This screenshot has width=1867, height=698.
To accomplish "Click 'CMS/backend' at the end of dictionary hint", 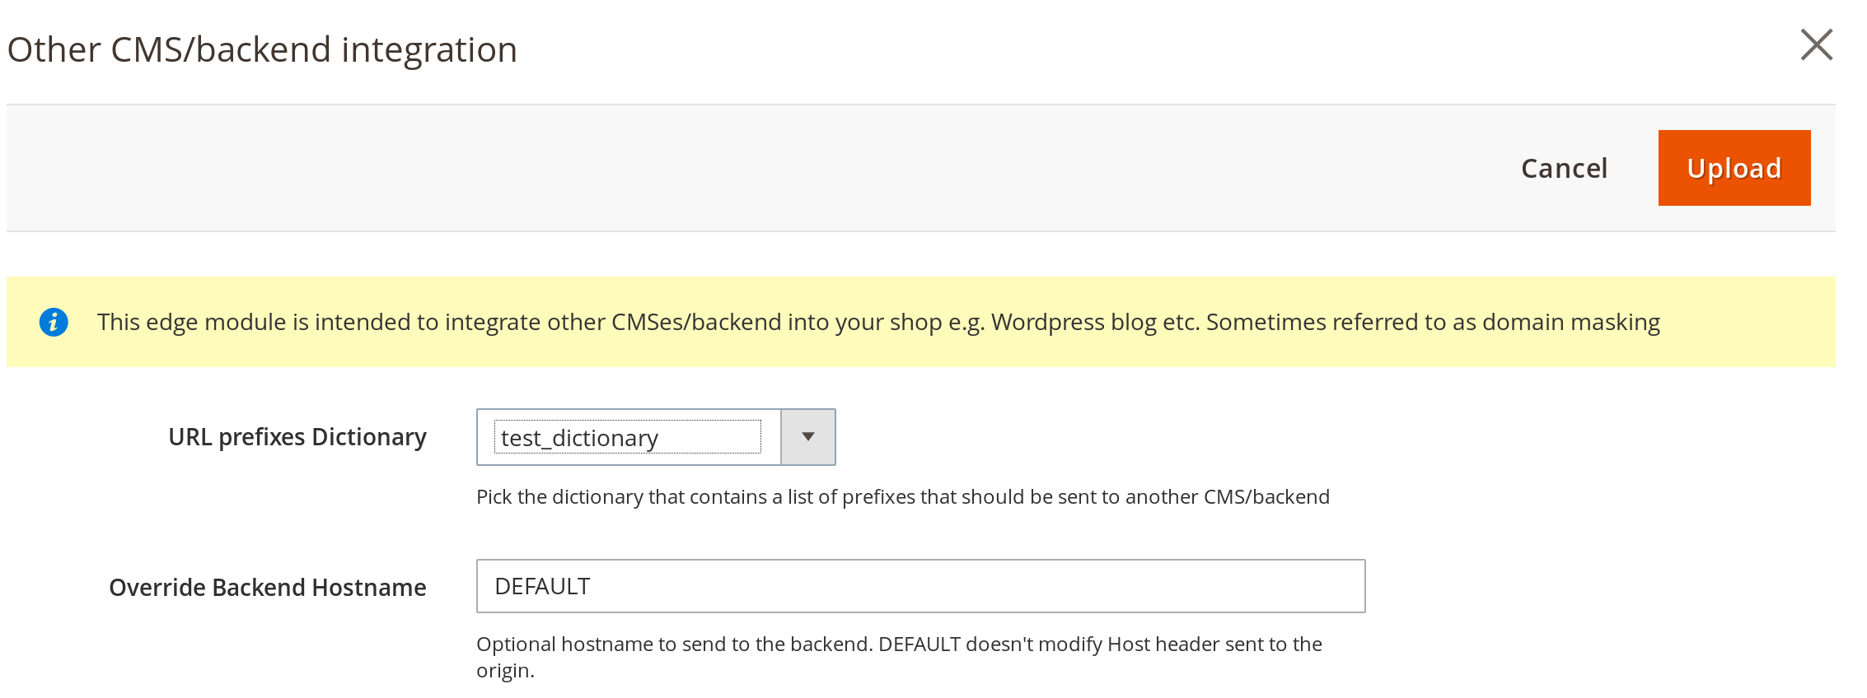I will [1266, 497].
